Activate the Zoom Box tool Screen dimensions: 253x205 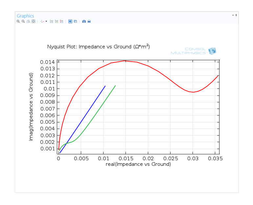coord(28,21)
